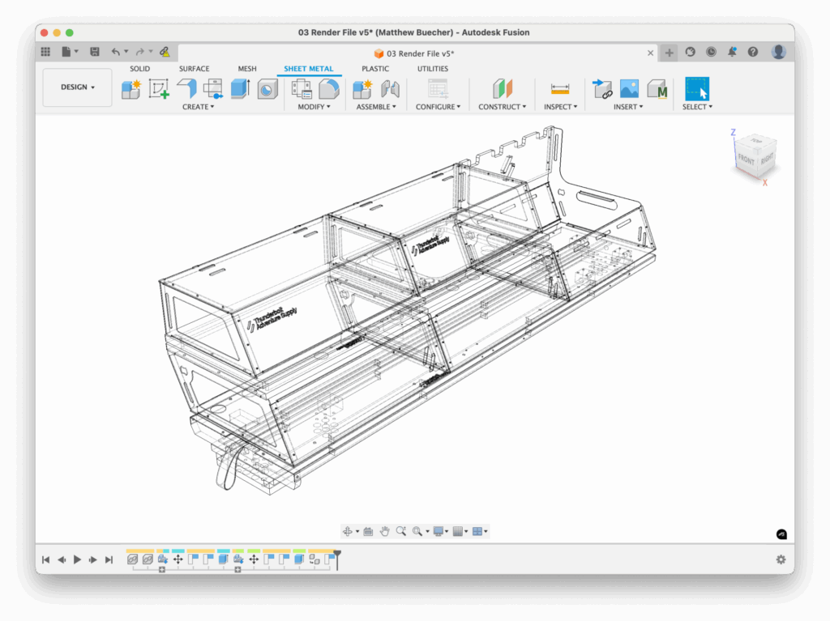Click the Insert Canvas image icon
Screen dimensions: 830x621
pos(629,89)
